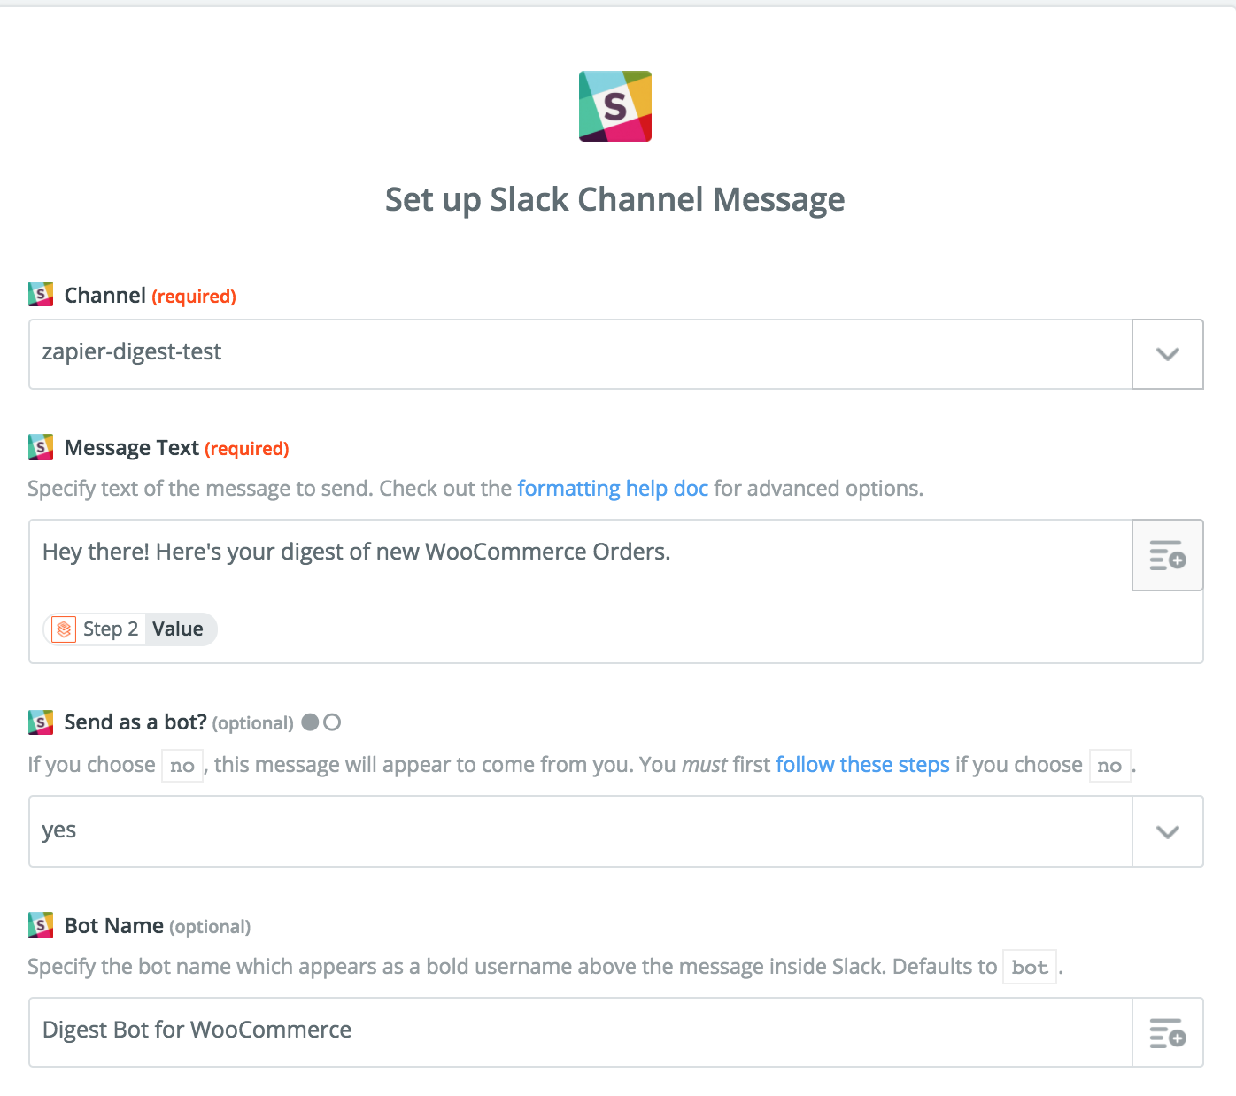This screenshot has height=1096, width=1236.
Task: Click the Digest icon in Step 2 pill
Action: pyautogui.click(x=64, y=629)
